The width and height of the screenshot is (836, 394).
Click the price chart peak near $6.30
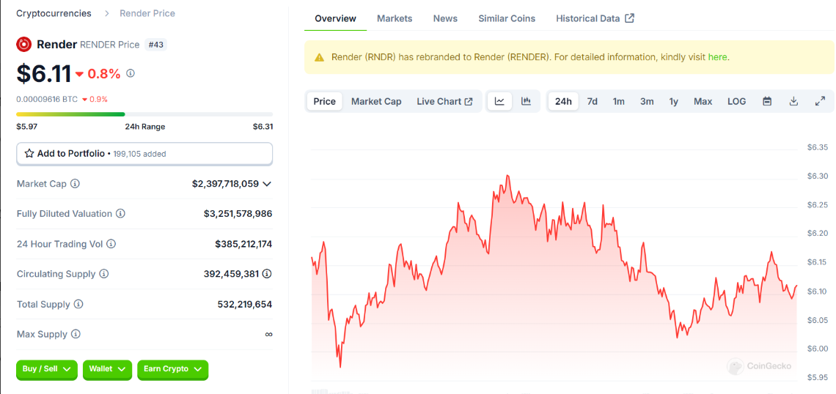point(507,175)
